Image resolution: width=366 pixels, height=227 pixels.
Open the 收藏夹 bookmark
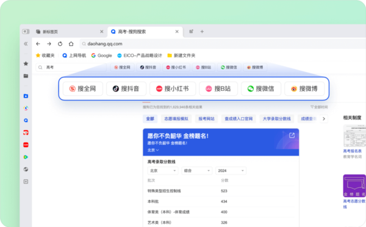click(x=45, y=56)
